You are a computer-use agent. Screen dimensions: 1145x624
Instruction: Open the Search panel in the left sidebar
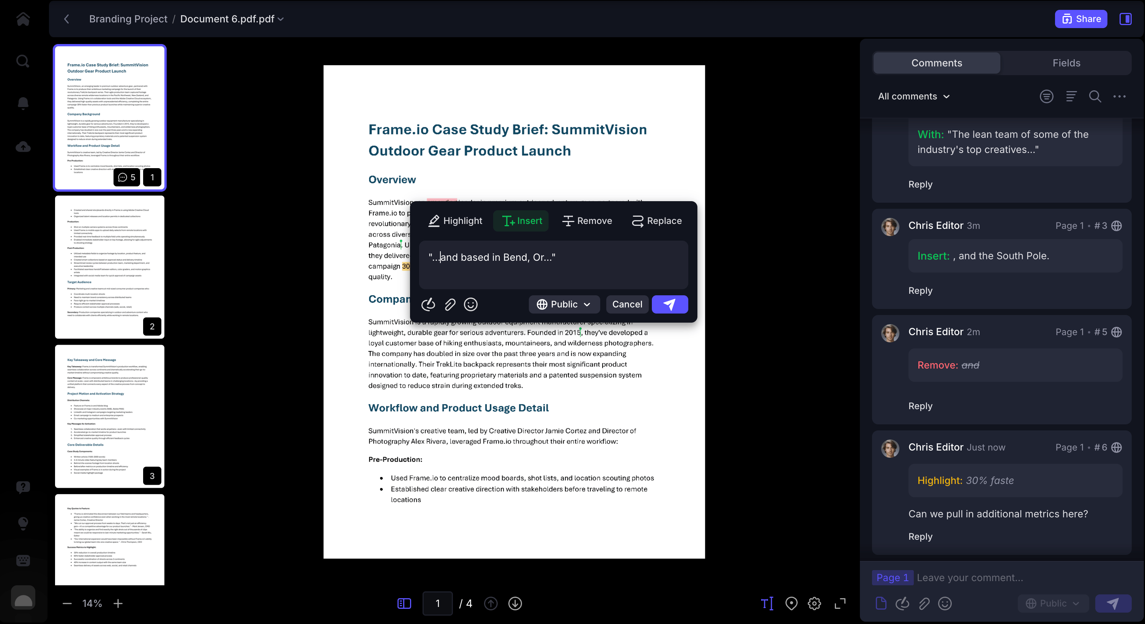tap(22, 61)
